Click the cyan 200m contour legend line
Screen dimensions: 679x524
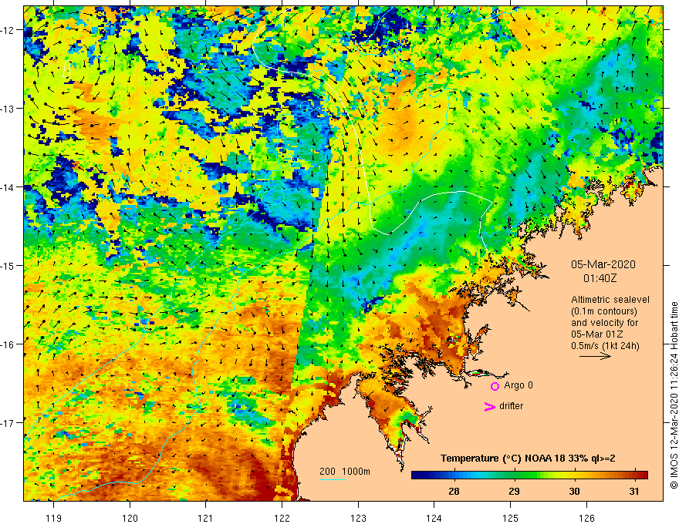click(x=333, y=479)
